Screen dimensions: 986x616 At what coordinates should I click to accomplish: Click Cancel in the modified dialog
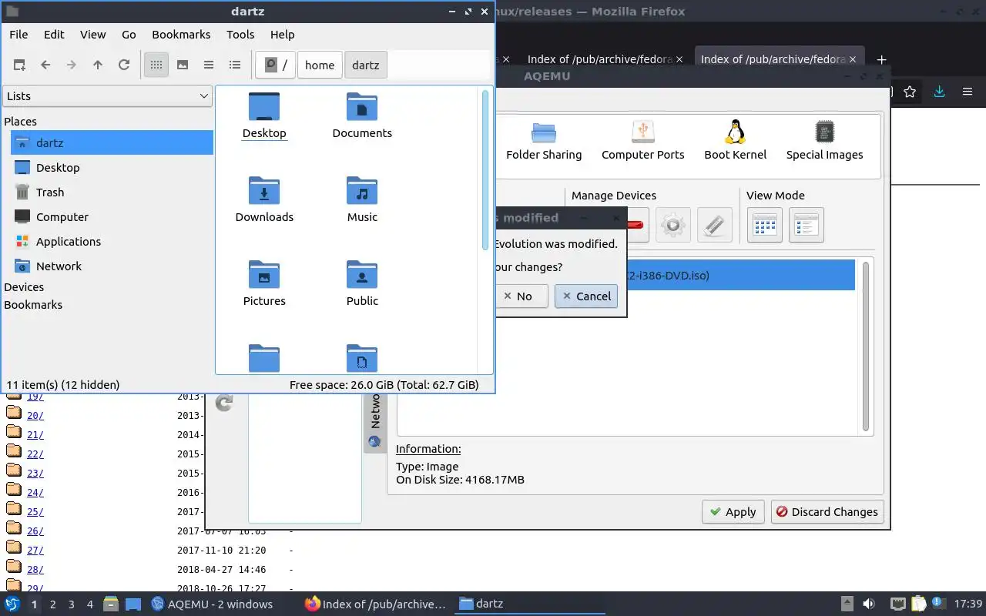pos(586,296)
